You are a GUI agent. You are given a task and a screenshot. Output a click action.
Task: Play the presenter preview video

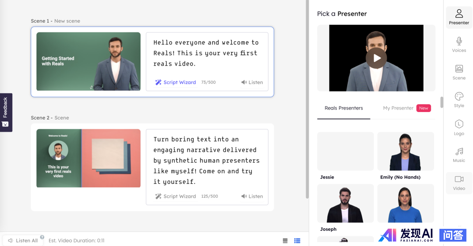pos(376,58)
